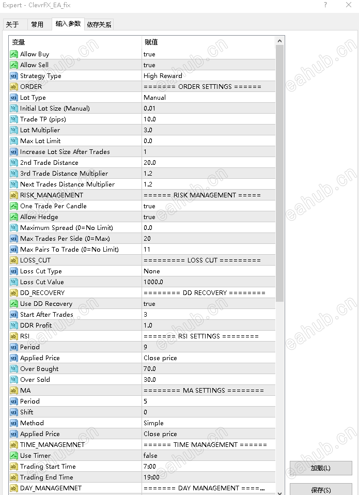Click the scrollbar up arrow
This screenshot has height=495, width=359.
pyautogui.click(x=279, y=41)
